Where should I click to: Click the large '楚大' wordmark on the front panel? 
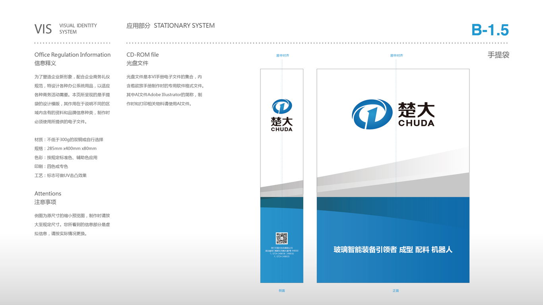pyautogui.click(x=416, y=110)
